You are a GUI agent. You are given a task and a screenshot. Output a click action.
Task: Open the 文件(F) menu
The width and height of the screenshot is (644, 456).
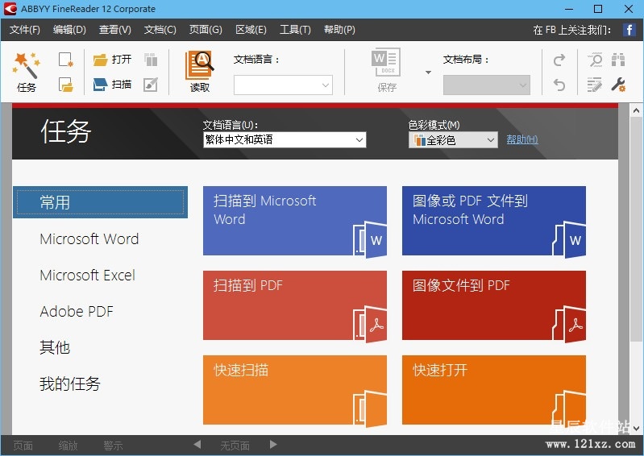(x=25, y=30)
